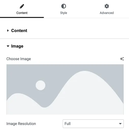Click the pencil icon above Content tab
The height and width of the screenshot is (130, 129).
point(22,6)
